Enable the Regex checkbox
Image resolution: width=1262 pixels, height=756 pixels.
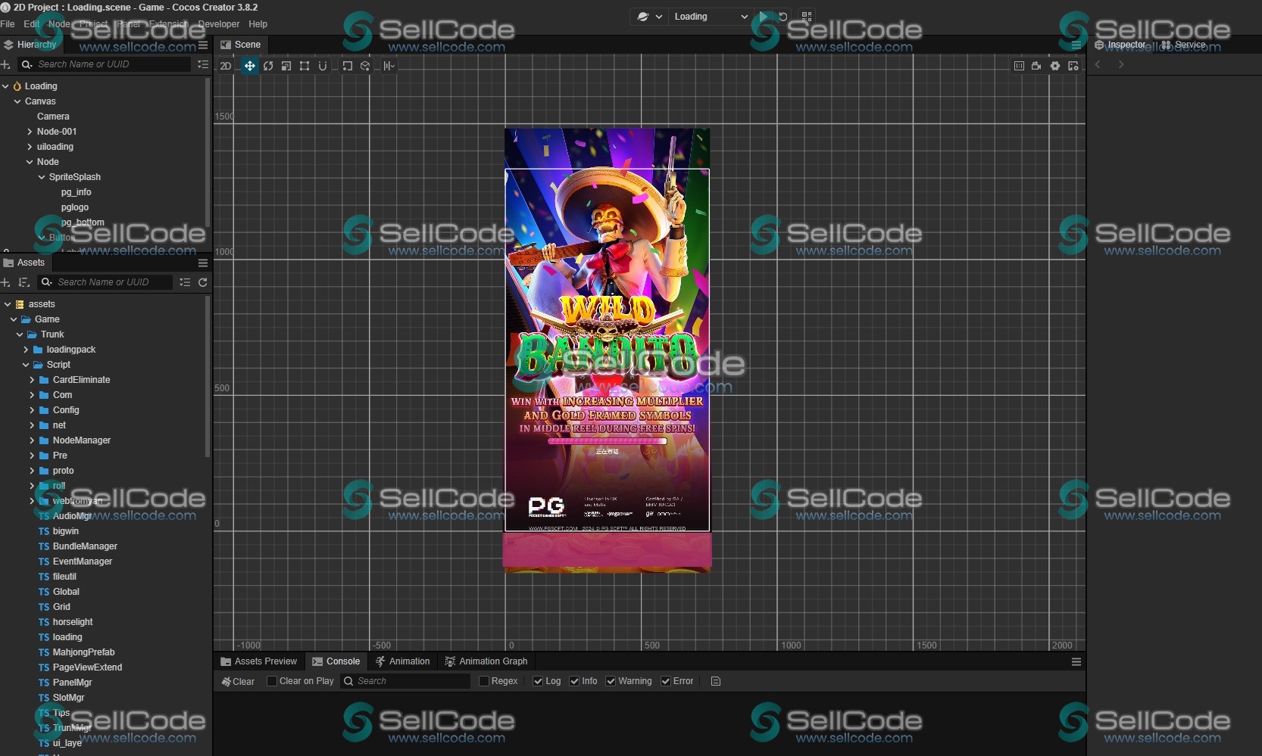(484, 681)
